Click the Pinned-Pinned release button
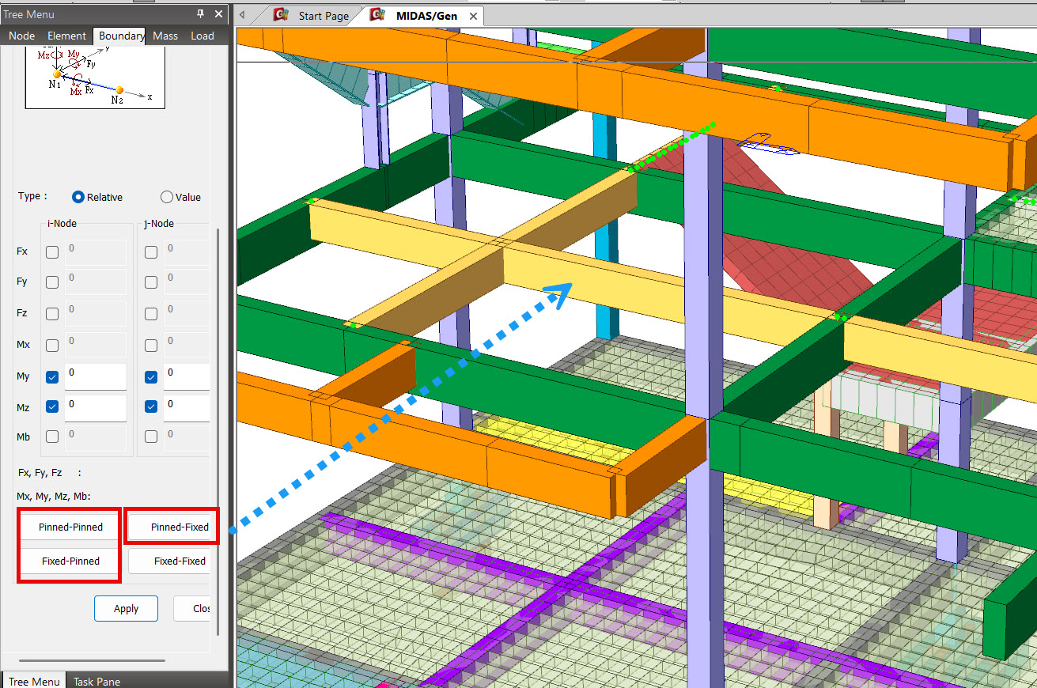 70,527
